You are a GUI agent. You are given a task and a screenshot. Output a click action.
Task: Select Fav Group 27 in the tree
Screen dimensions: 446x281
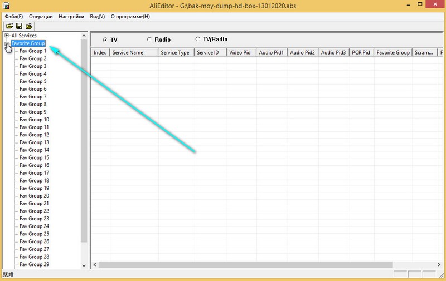pos(34,249)
